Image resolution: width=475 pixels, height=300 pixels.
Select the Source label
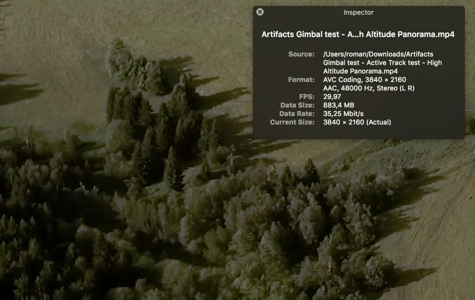(301, 54)
